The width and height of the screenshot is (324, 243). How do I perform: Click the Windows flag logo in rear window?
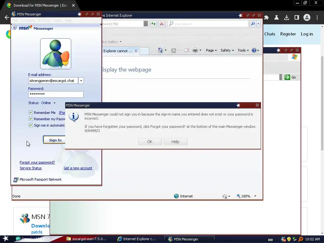[x=295, y=57]
